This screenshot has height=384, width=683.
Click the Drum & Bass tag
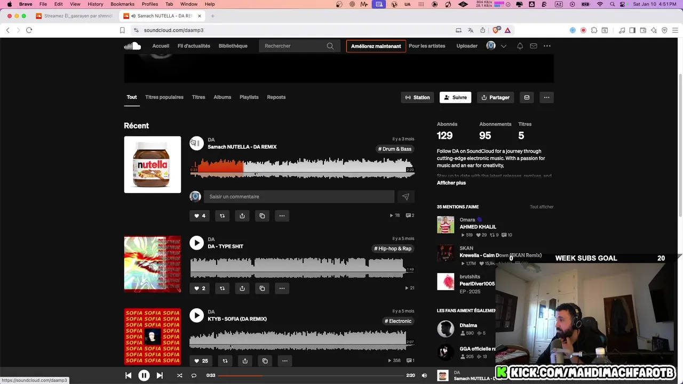(x=395, y=149)
